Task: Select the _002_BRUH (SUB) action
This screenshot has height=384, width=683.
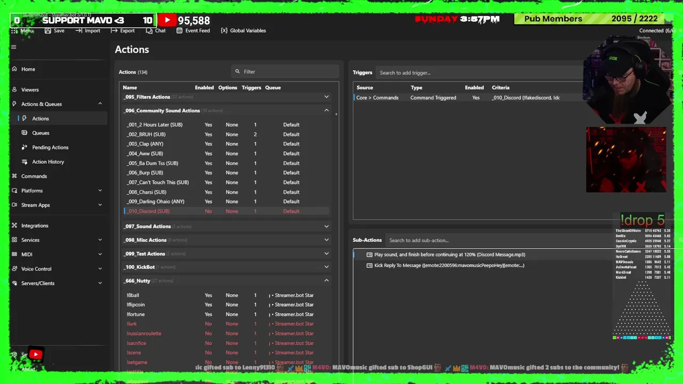Action: point(227,134)
